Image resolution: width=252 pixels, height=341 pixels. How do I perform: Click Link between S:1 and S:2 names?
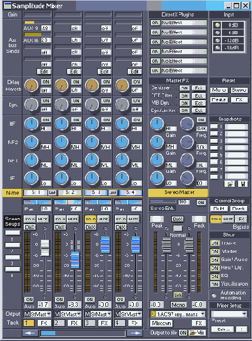coord(52,193)
